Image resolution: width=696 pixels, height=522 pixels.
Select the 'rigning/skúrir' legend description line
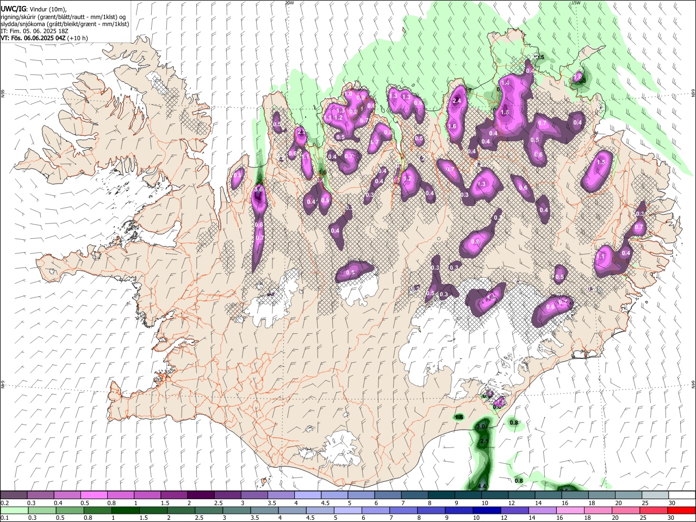63,17
